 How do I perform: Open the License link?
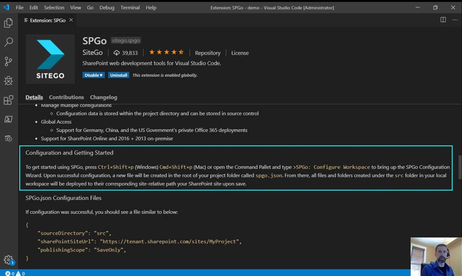coord(240,53)
